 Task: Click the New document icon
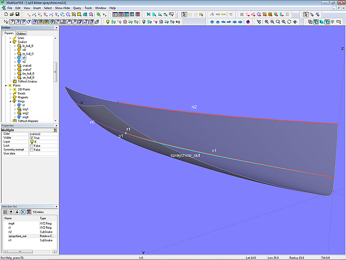(x=5, y=15)
